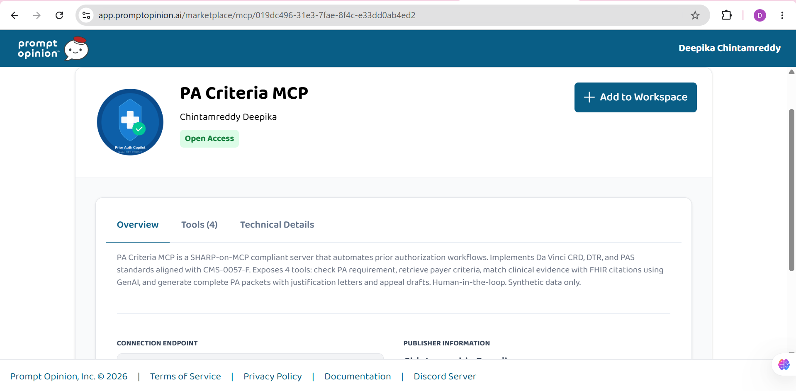
Task: Open the brain assistant icon at bottom right
Action: pyautogui.click(x=784, y=364)
